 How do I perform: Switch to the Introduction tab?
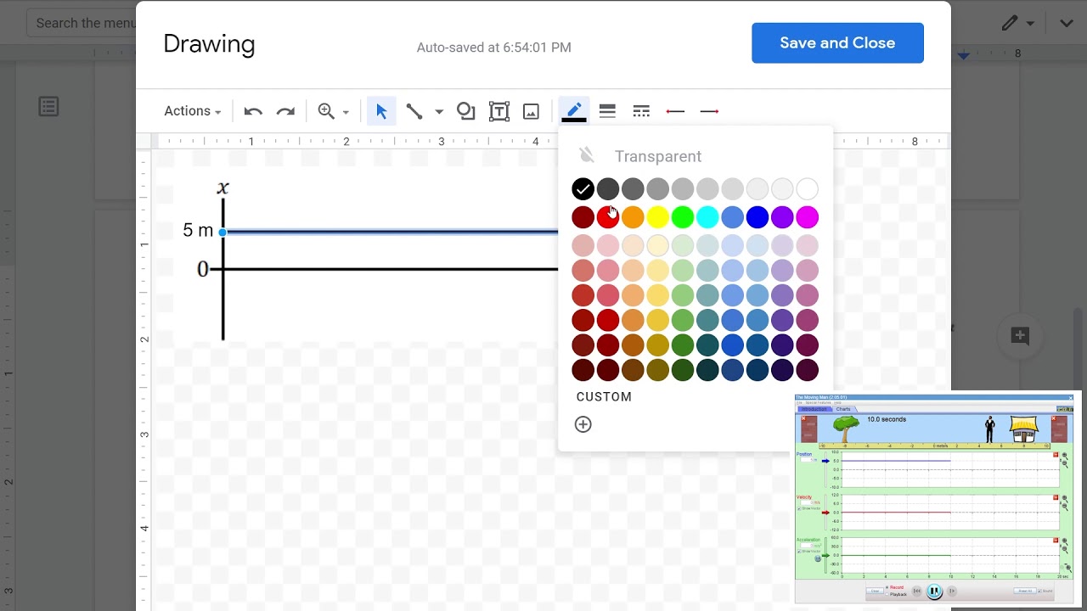[814, 409]
